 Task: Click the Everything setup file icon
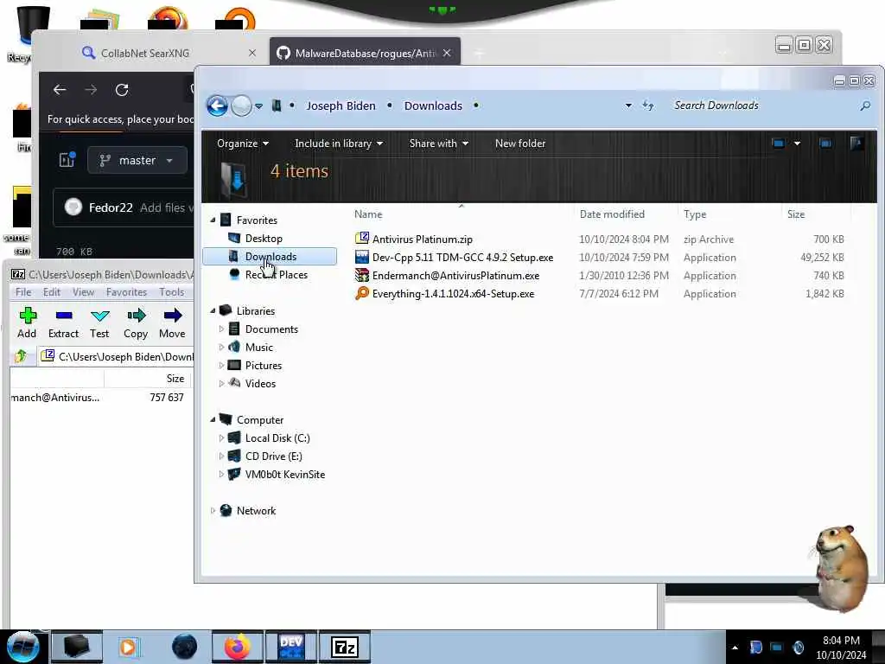point(362,294)
